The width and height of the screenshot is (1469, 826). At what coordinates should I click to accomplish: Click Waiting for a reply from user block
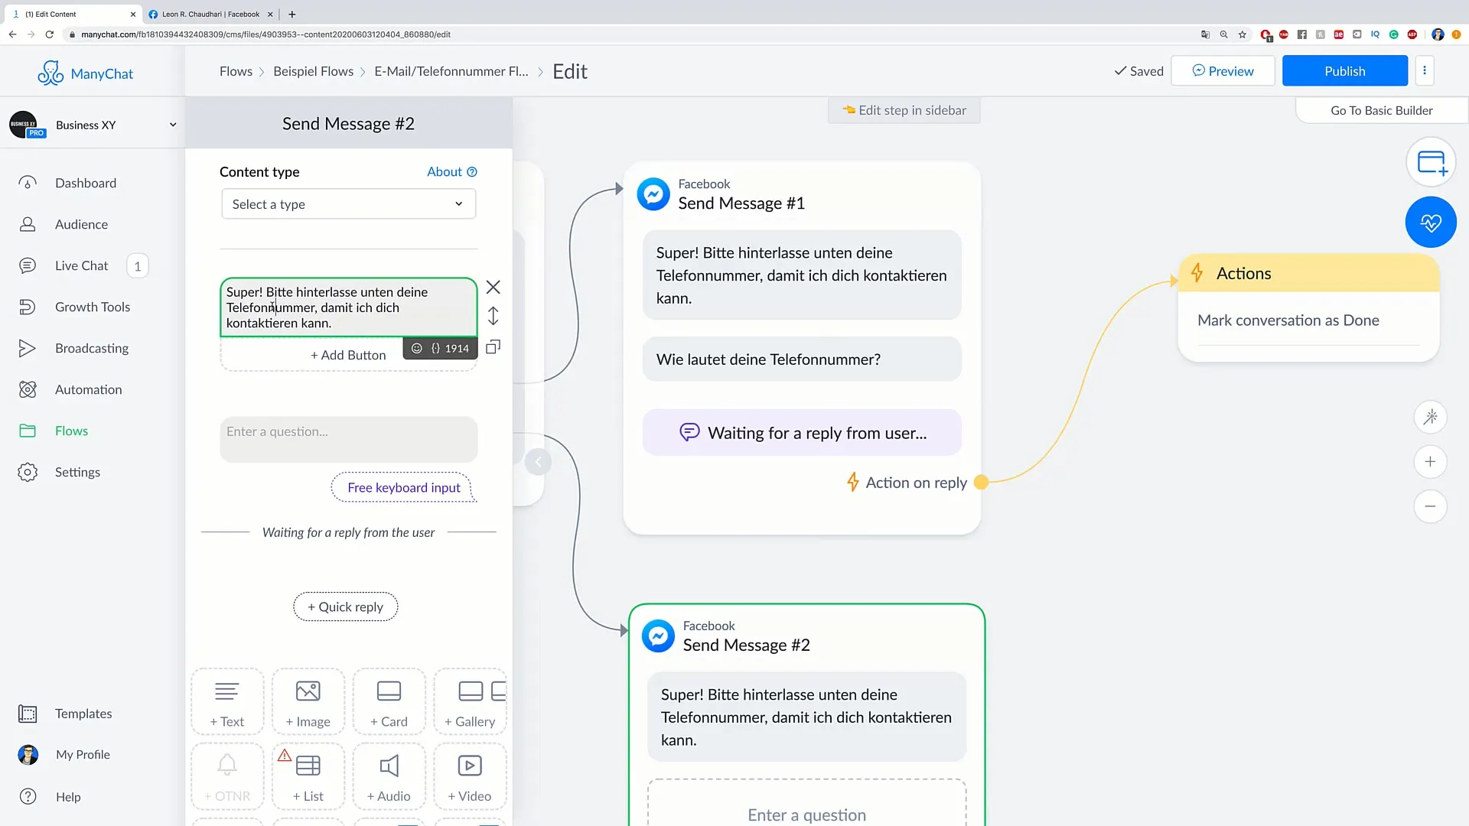tap(802, 433)
